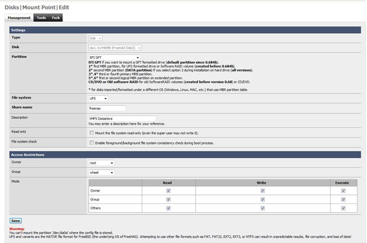Enable Read only mount checkbox
This screenshot has width=367, height=243.
(x=92, y=133)
